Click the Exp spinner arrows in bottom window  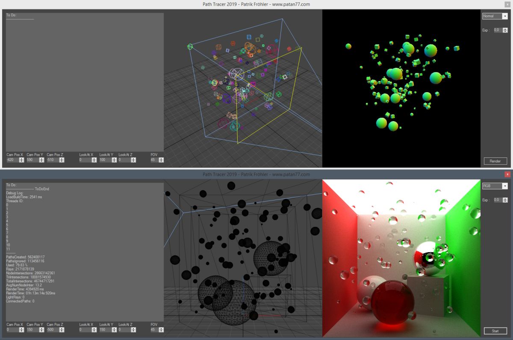[x=505, y=200]
